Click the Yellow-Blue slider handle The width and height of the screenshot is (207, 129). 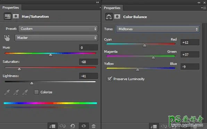pos(138,70)
